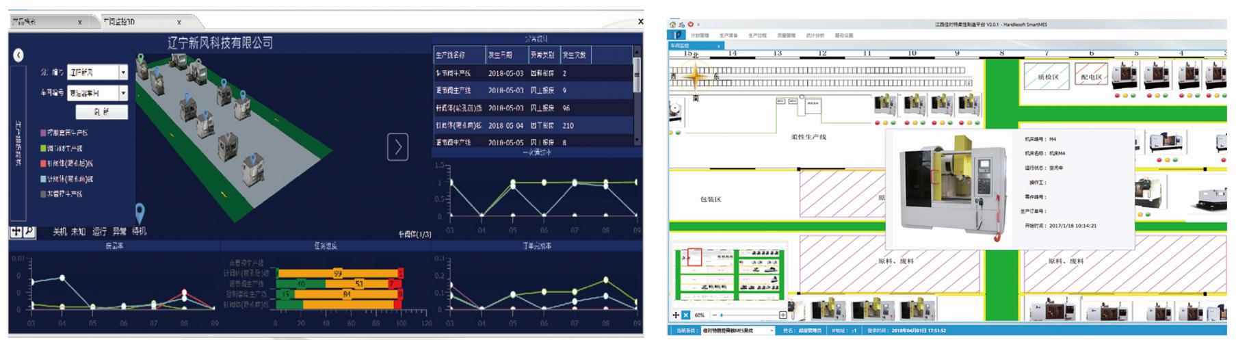
Task: Click the back arrow circle in left panel
Action: (18, 55)
